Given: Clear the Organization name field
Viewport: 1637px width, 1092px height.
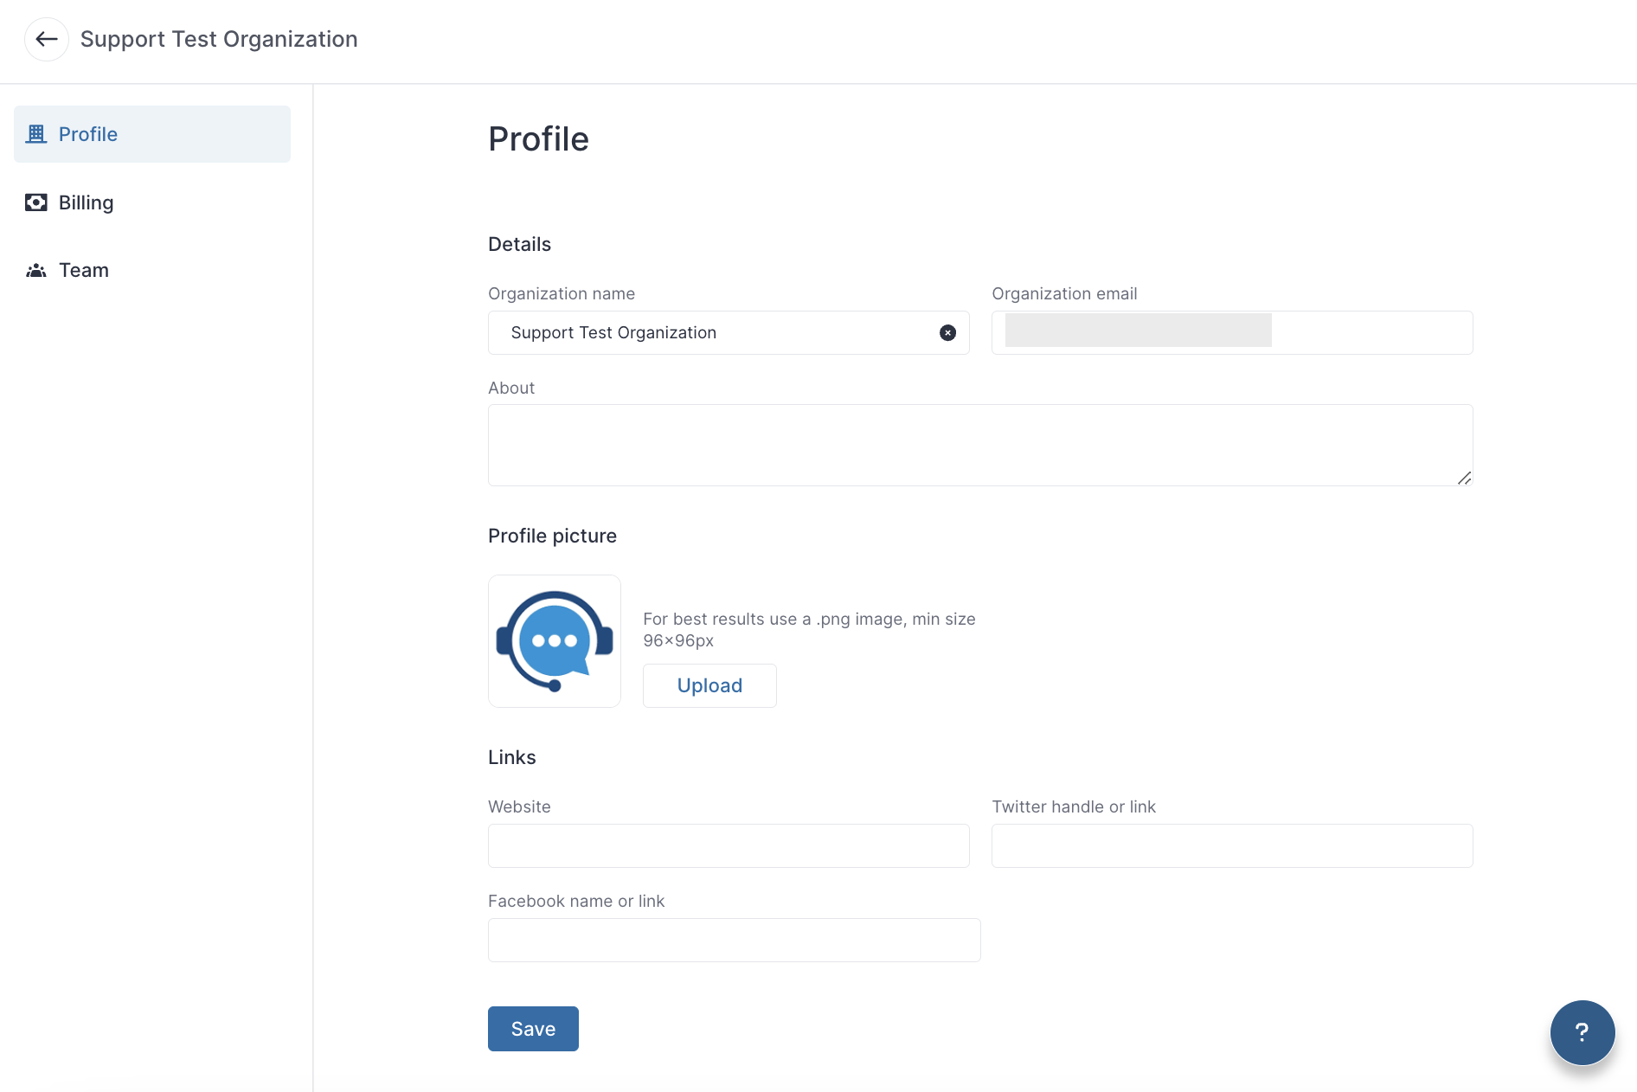Looking at the screenshot, I should click(948, 333).
